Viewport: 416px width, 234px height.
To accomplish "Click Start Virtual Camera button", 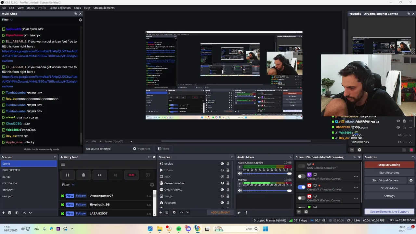I will point(385,180).
